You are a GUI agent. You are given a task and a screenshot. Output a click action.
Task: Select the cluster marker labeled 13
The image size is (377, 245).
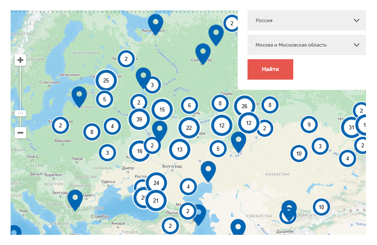coord(180,149)
